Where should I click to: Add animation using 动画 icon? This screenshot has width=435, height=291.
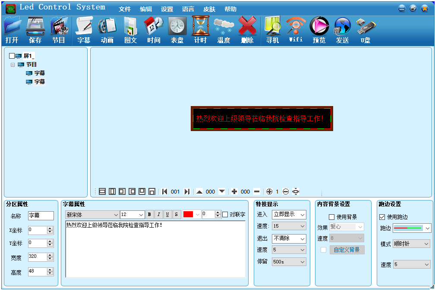(x=107, y=30)
